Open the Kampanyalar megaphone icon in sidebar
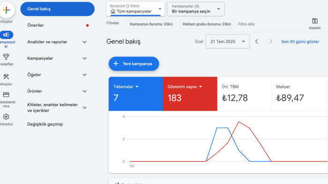The width and height of the screenshot is (328, 184). 6,35
